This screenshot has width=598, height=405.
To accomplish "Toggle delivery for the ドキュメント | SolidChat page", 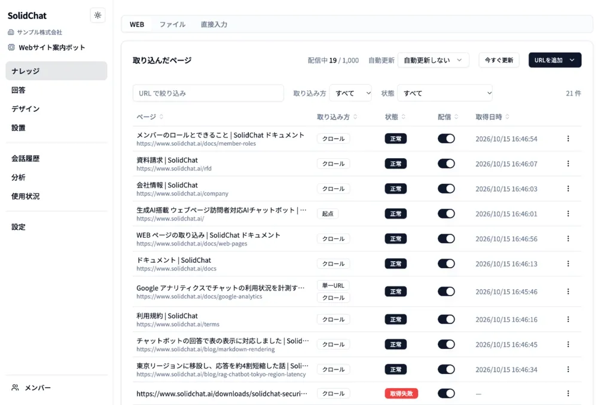I will pyautogui.click(x=446, y=263).
